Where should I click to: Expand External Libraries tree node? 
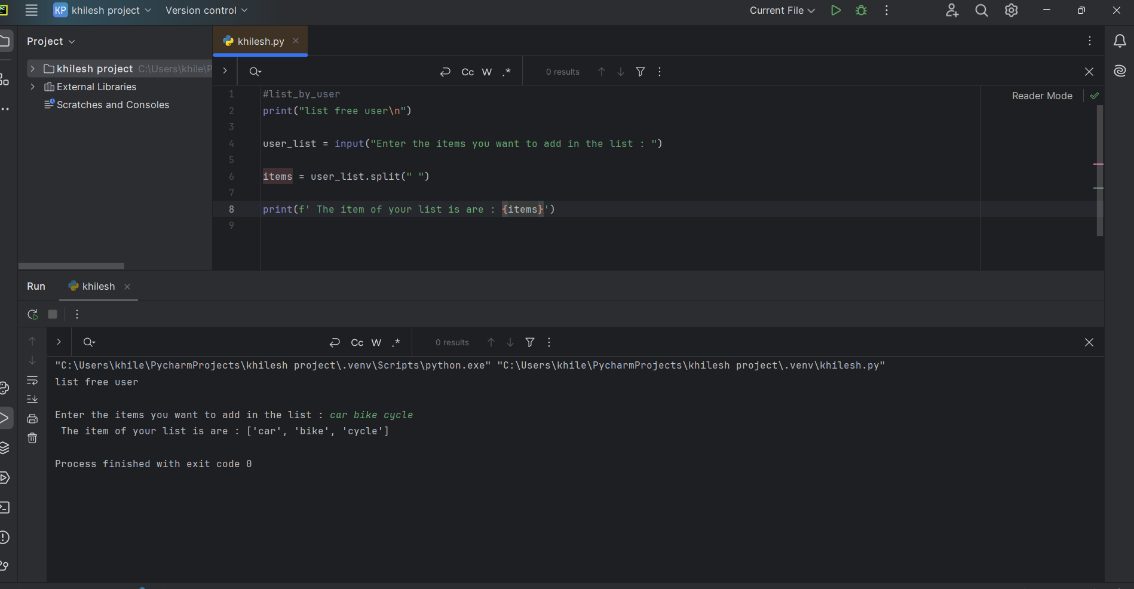(32, 87)
